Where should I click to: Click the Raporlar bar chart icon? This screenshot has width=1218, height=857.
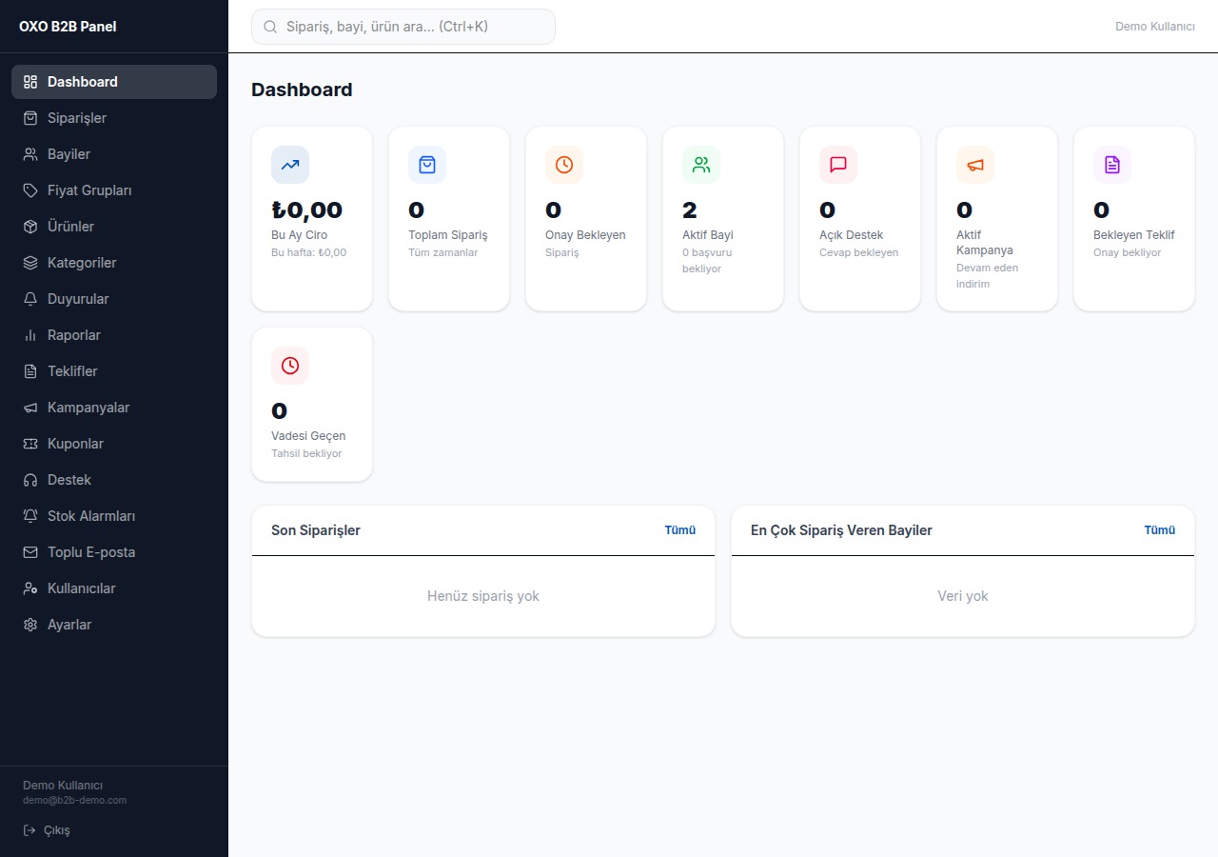click(x=30, y=335)
